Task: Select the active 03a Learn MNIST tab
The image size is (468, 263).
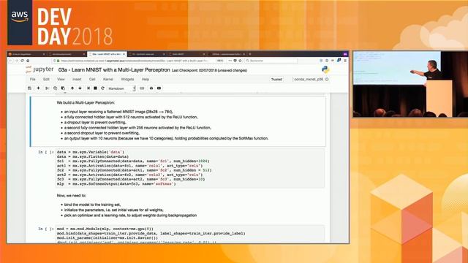Action: click(x=106, y=54)
